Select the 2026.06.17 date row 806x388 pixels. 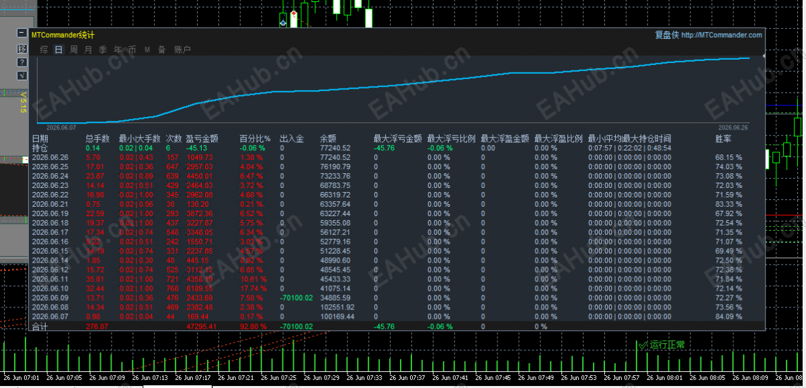pyautogui.click(x=50, y=232)
